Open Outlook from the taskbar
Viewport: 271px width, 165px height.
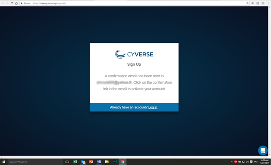point(83,162)
